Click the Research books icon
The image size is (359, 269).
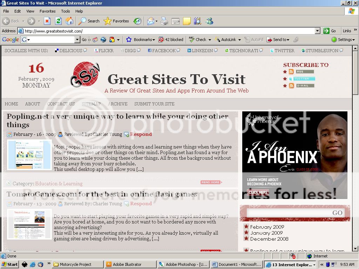(x=197, y=21)
